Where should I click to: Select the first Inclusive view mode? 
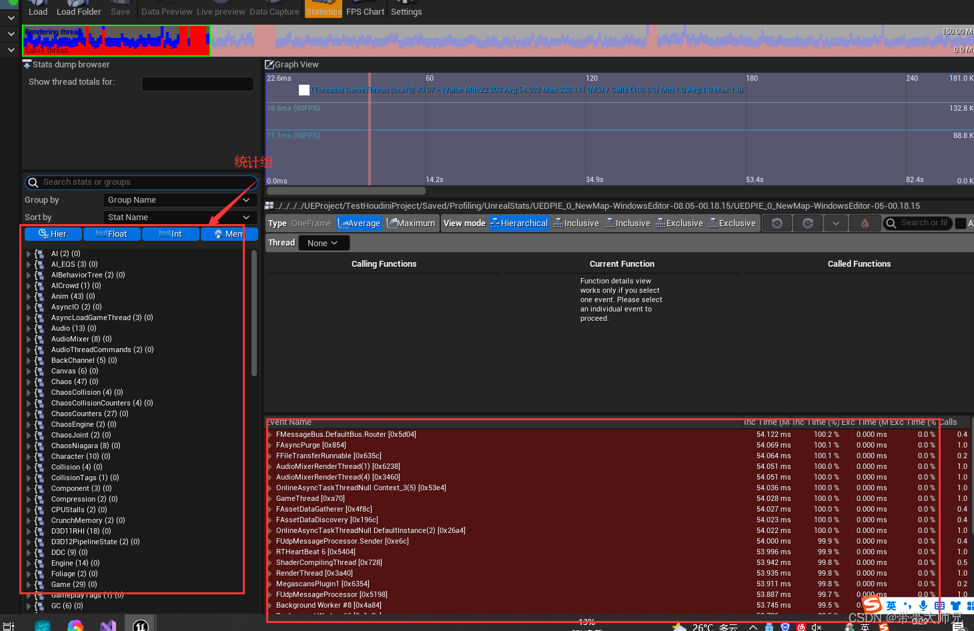tap(576, 223)
